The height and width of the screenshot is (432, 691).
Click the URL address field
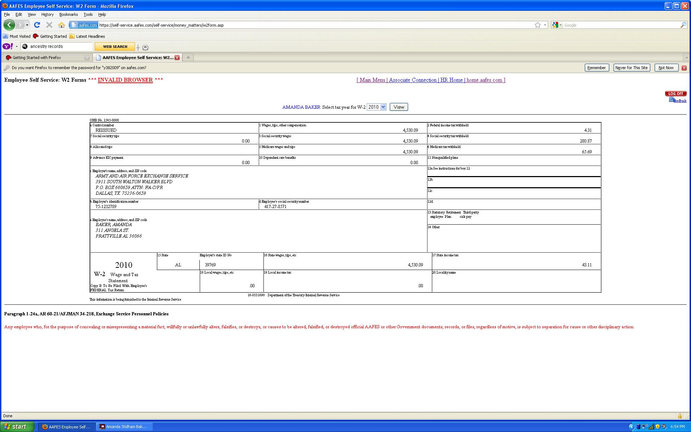(315, 25)
